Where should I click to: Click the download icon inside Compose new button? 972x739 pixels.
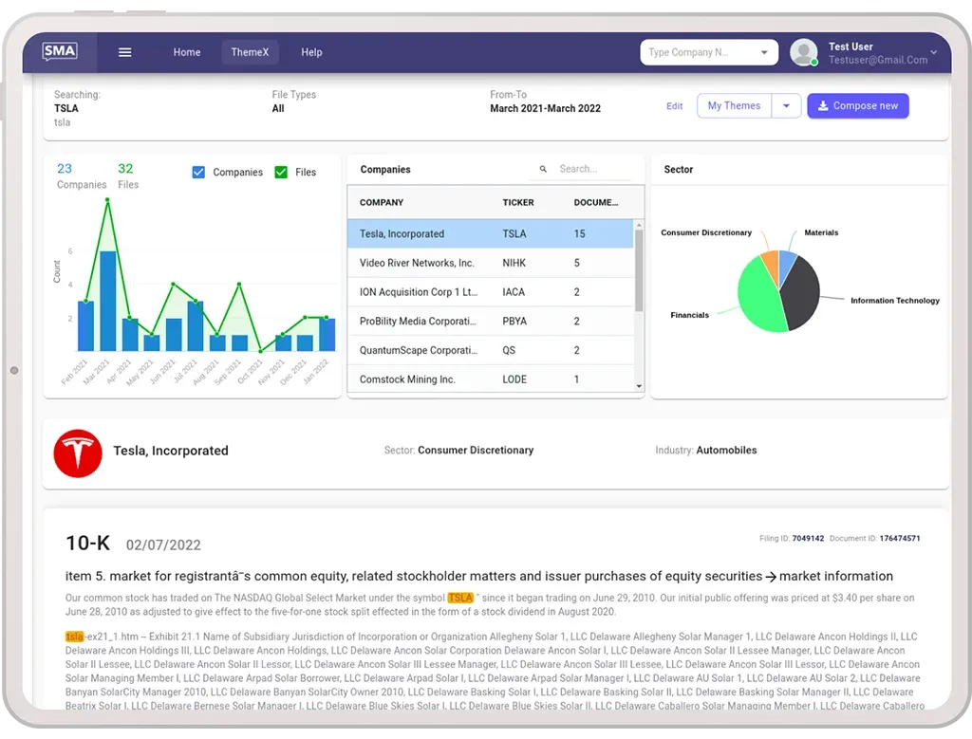(x=824, y=105)
